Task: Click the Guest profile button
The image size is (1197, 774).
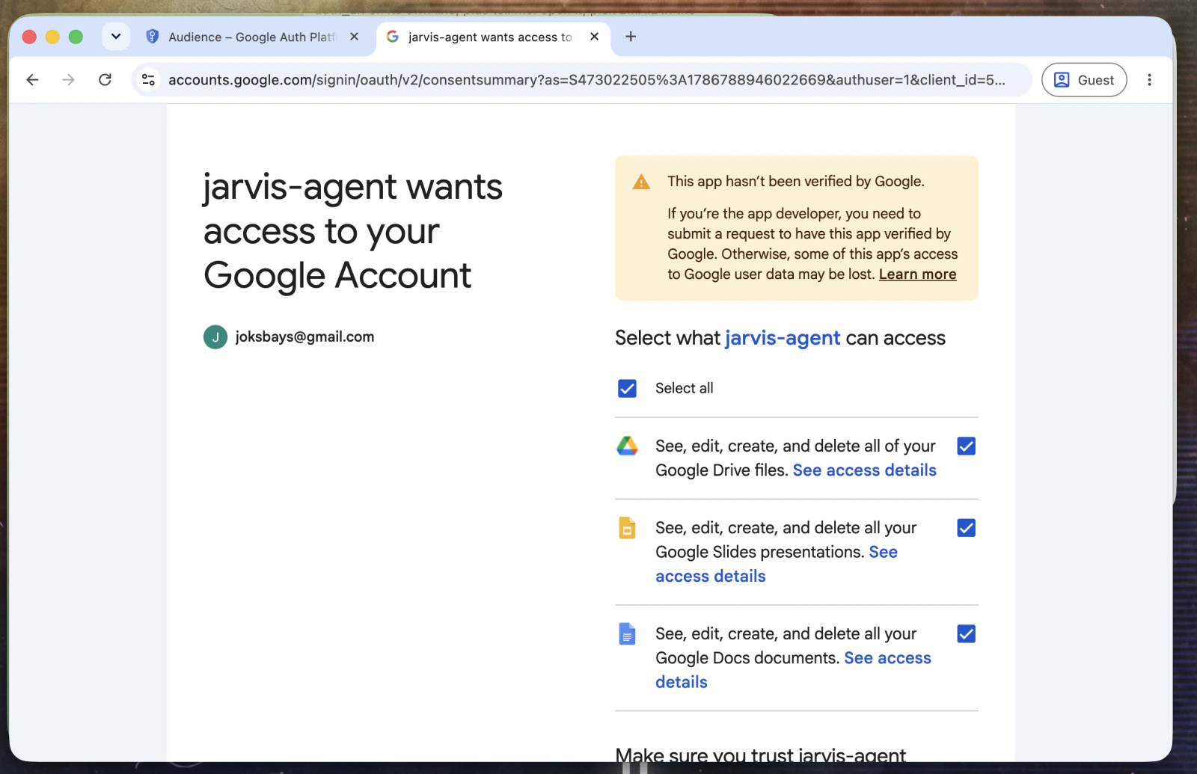Action: coord(1084,80)
